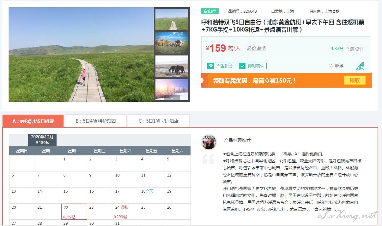Screen dimensions: 382x226
Task: Select December 25 in the calendar
Action: (152, 212)
